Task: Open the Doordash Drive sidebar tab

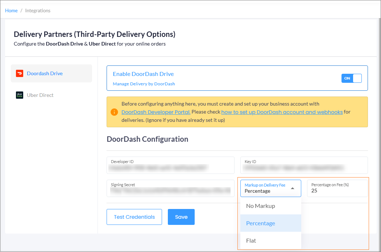Action: [51, 73]
